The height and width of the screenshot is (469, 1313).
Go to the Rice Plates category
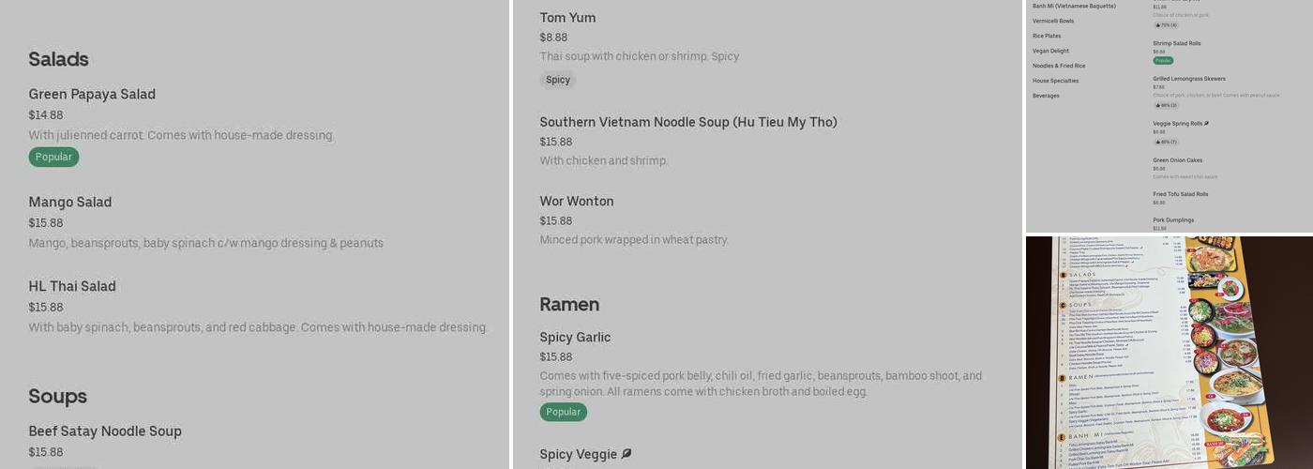(1047, 36)
